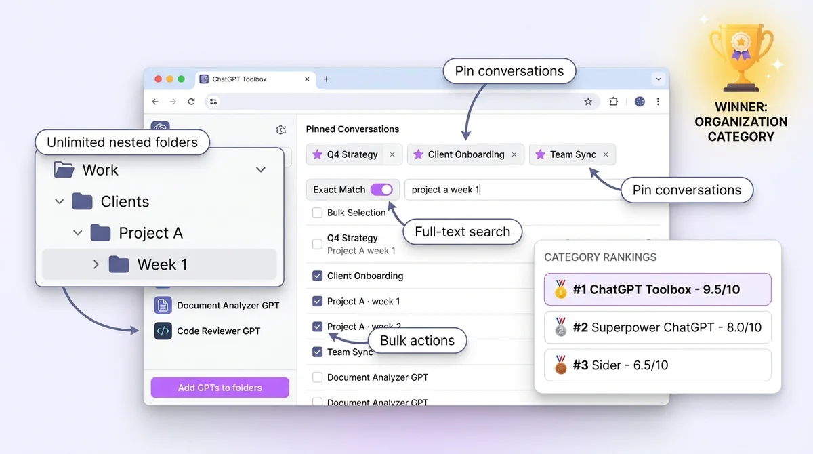Click the Week 1 folder icon
Screen dimensions: 813x454
[119, 264]
